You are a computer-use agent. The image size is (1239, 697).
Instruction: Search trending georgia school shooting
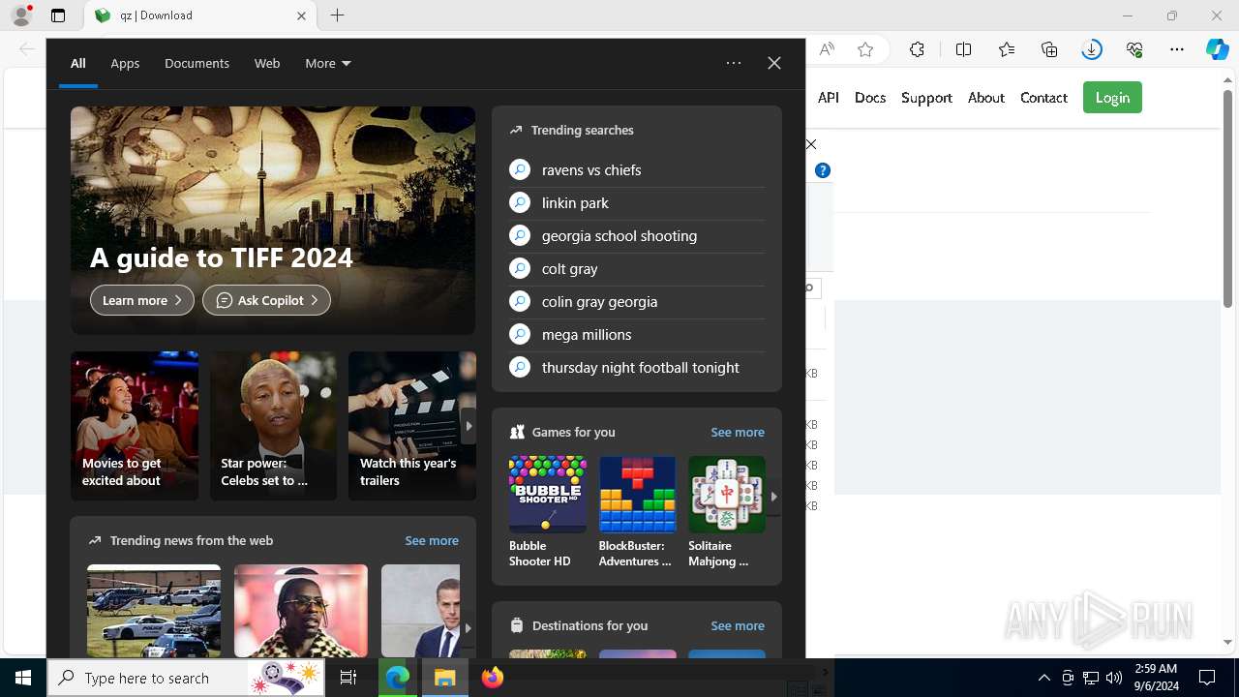click(637, 235)
